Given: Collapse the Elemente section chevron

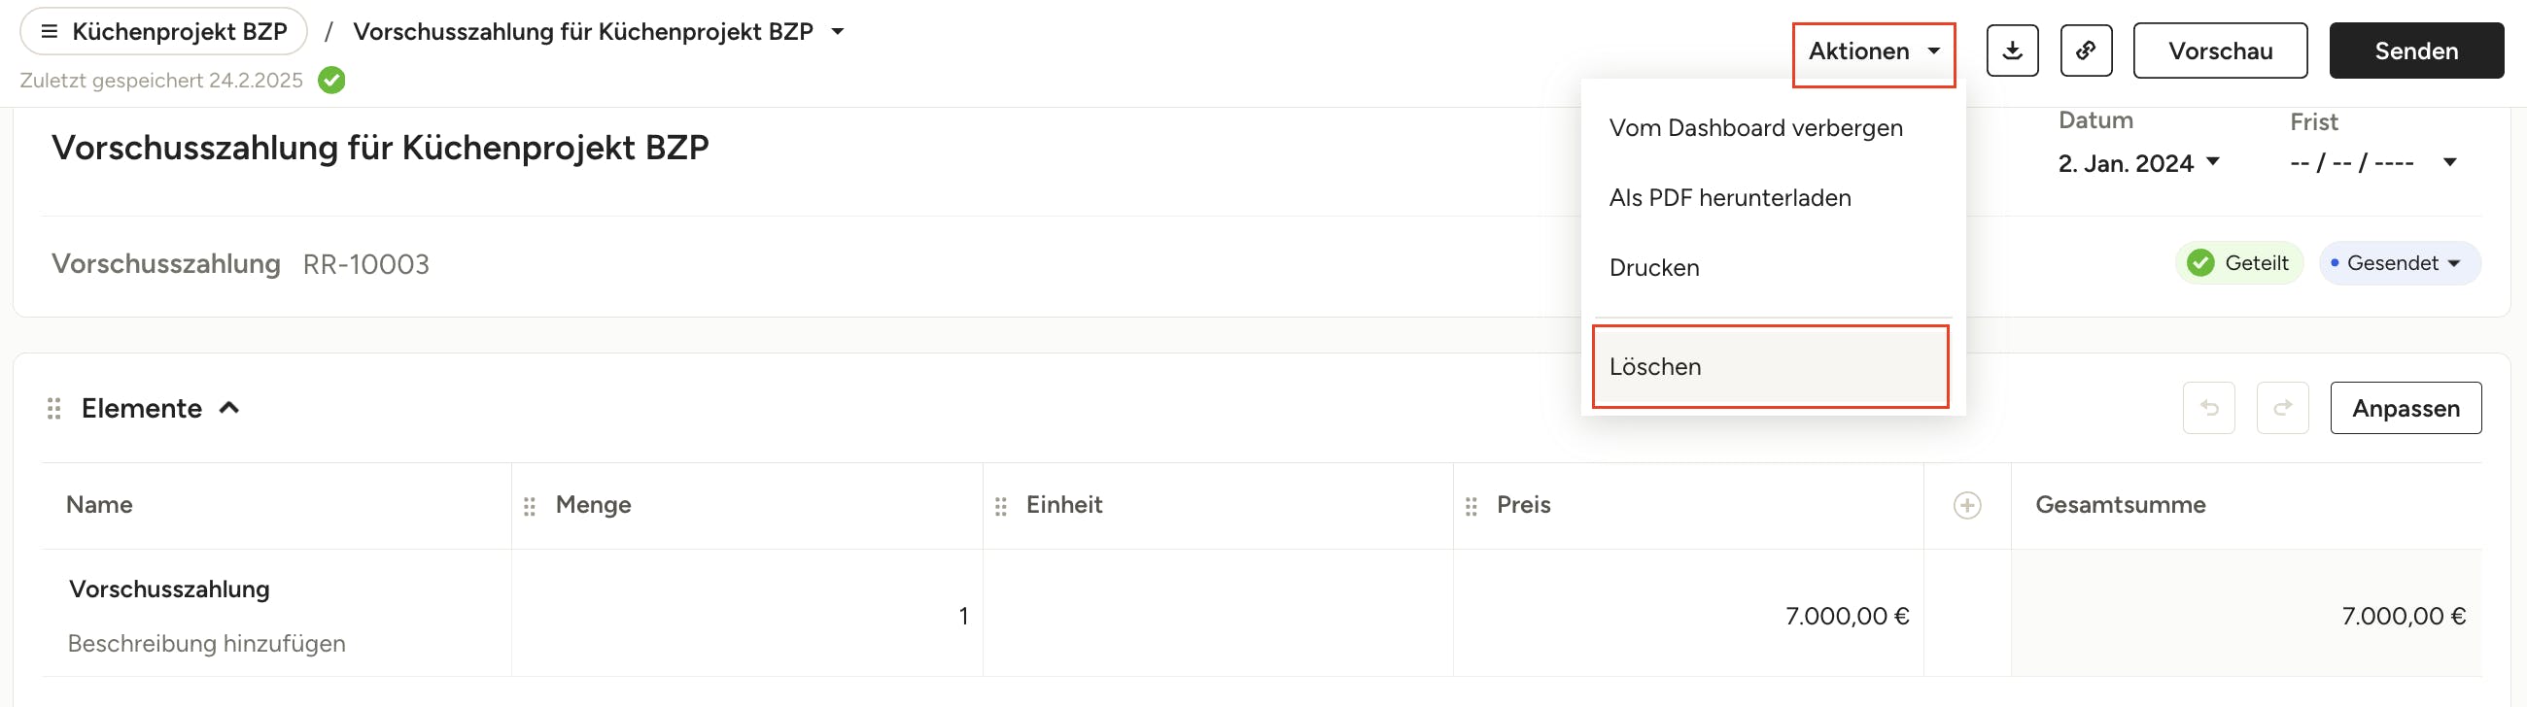Looking at the screenshot, I should [x=229, y=408].
